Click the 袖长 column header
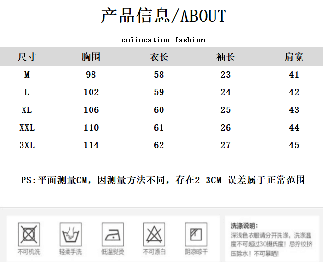The width and height of the screenshot is (323, 262). (226, 57)
